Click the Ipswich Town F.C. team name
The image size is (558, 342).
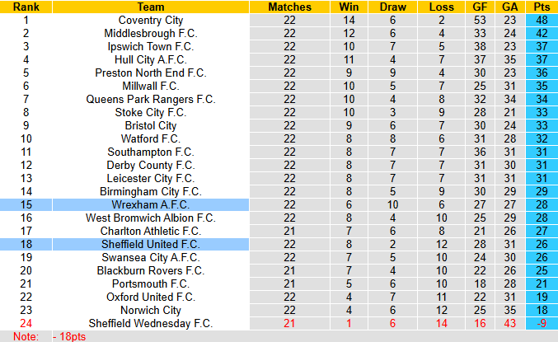click(150, 46)
